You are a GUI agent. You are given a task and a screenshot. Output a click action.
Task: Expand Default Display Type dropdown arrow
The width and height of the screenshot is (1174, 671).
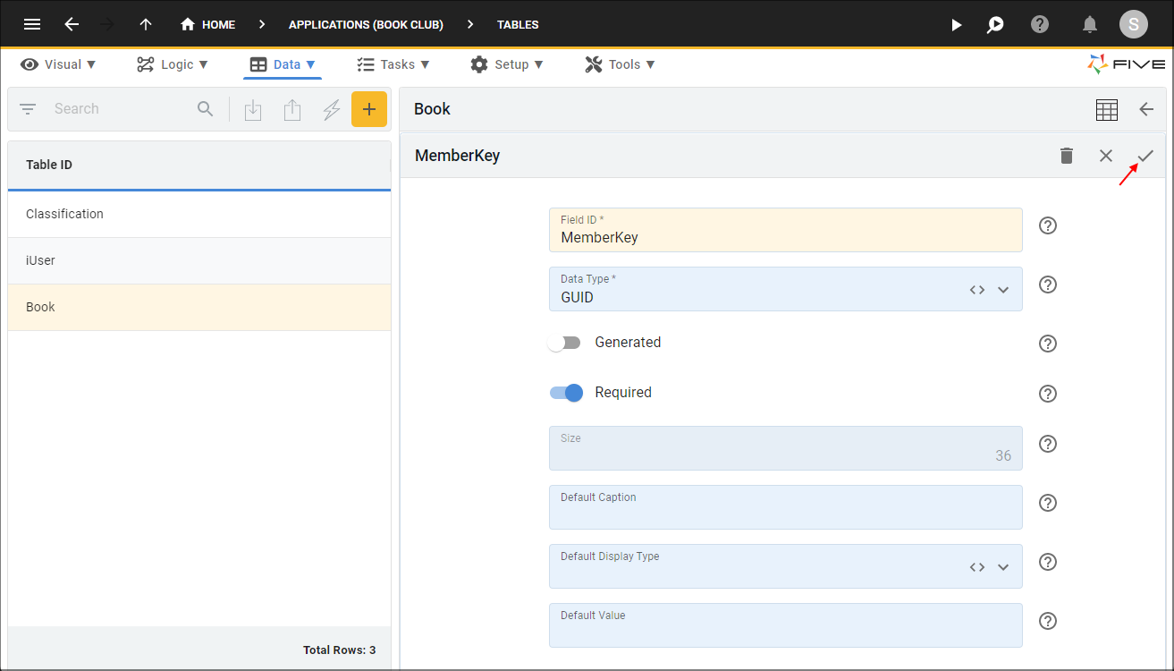(x=1003, y=567)
